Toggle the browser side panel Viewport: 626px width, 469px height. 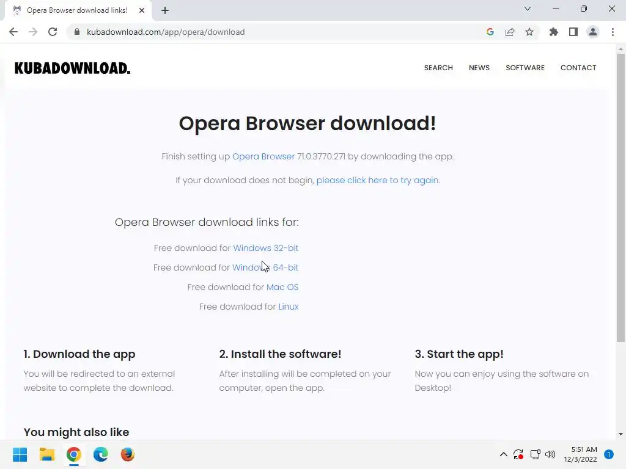coord(573,32)
